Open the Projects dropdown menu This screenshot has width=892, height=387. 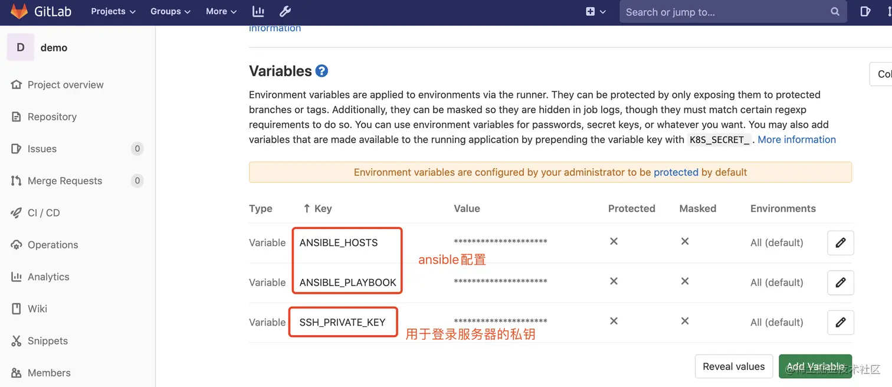pyautogui.click(x=113, y=11)
